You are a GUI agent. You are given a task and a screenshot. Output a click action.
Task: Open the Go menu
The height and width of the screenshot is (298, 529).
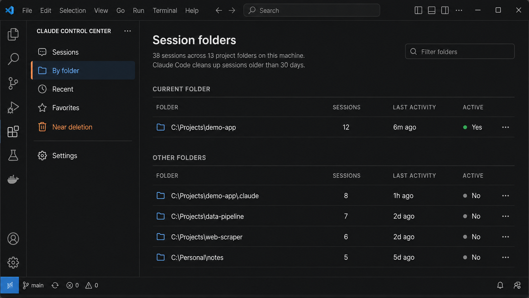[x=120, y=10]
